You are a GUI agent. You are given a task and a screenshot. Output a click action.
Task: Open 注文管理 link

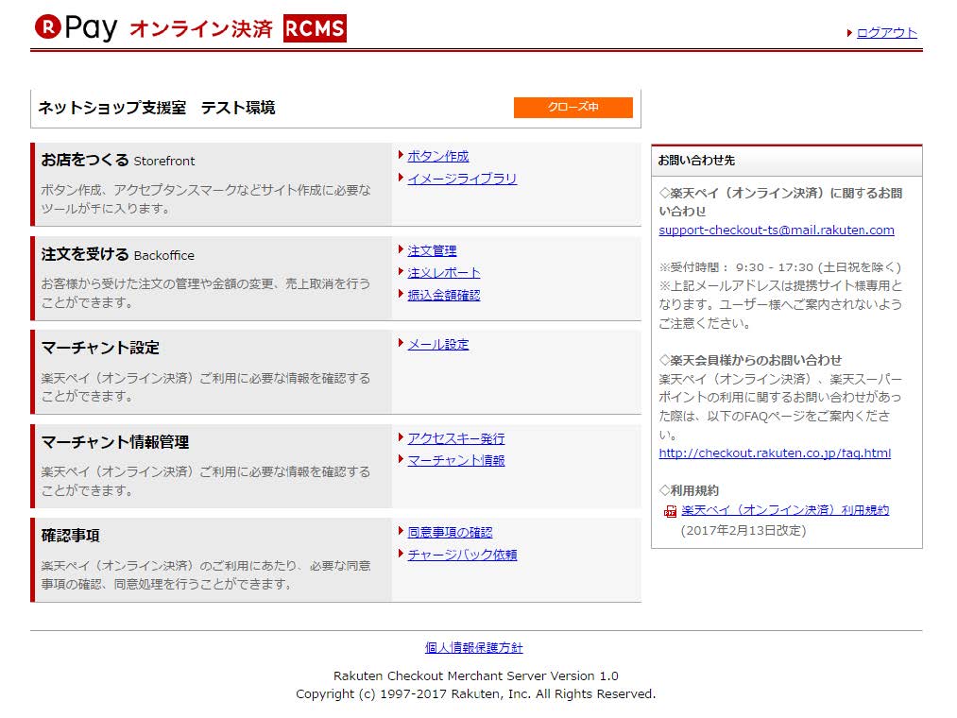432,251
